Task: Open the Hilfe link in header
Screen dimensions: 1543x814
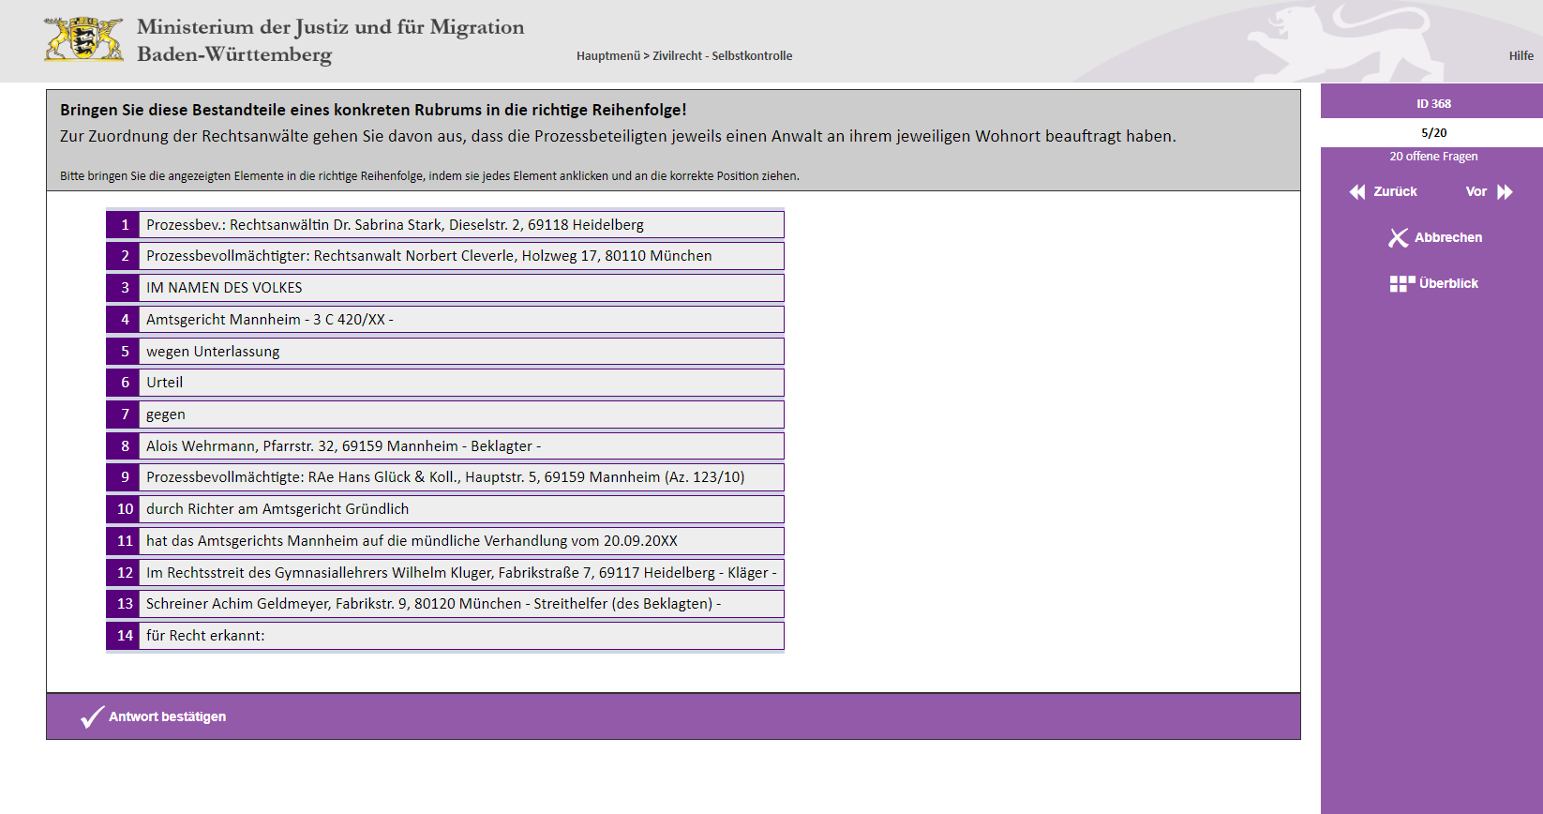Action: click(x=1521, y=56)
